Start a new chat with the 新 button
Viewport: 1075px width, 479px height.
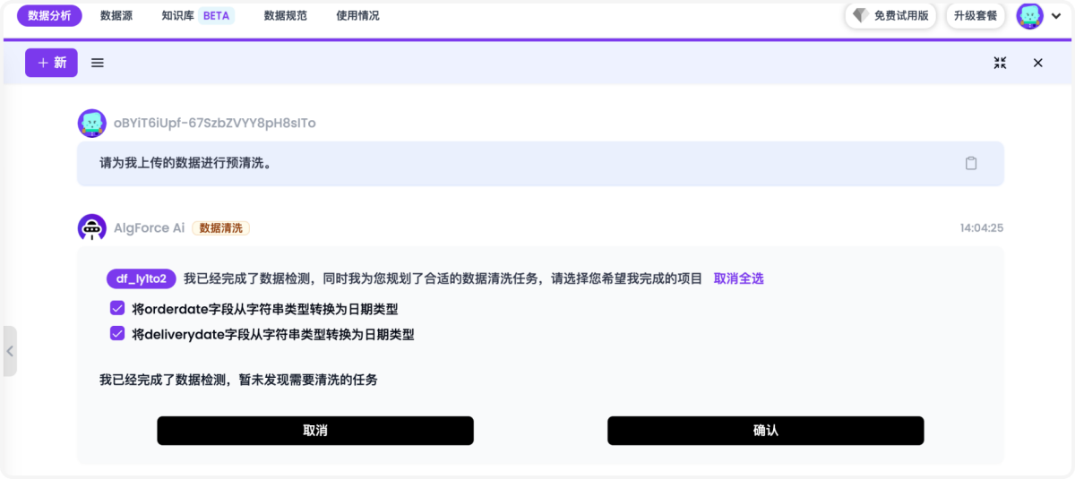51,63
